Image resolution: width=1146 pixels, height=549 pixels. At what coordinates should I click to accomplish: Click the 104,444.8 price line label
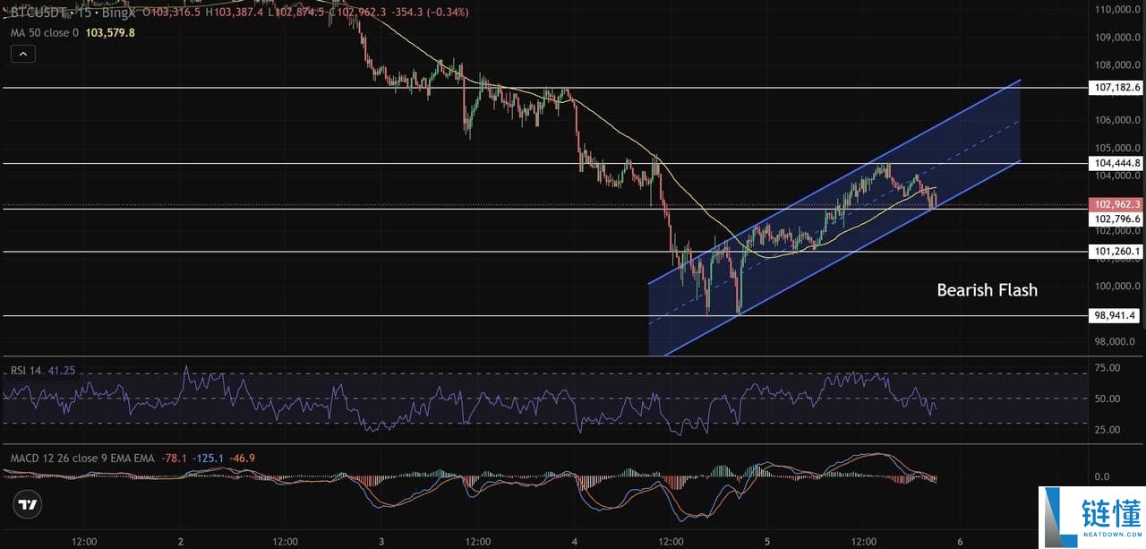[1116, 163]
